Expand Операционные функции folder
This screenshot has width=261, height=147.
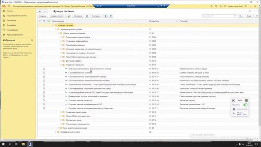[x=55, y=132]
